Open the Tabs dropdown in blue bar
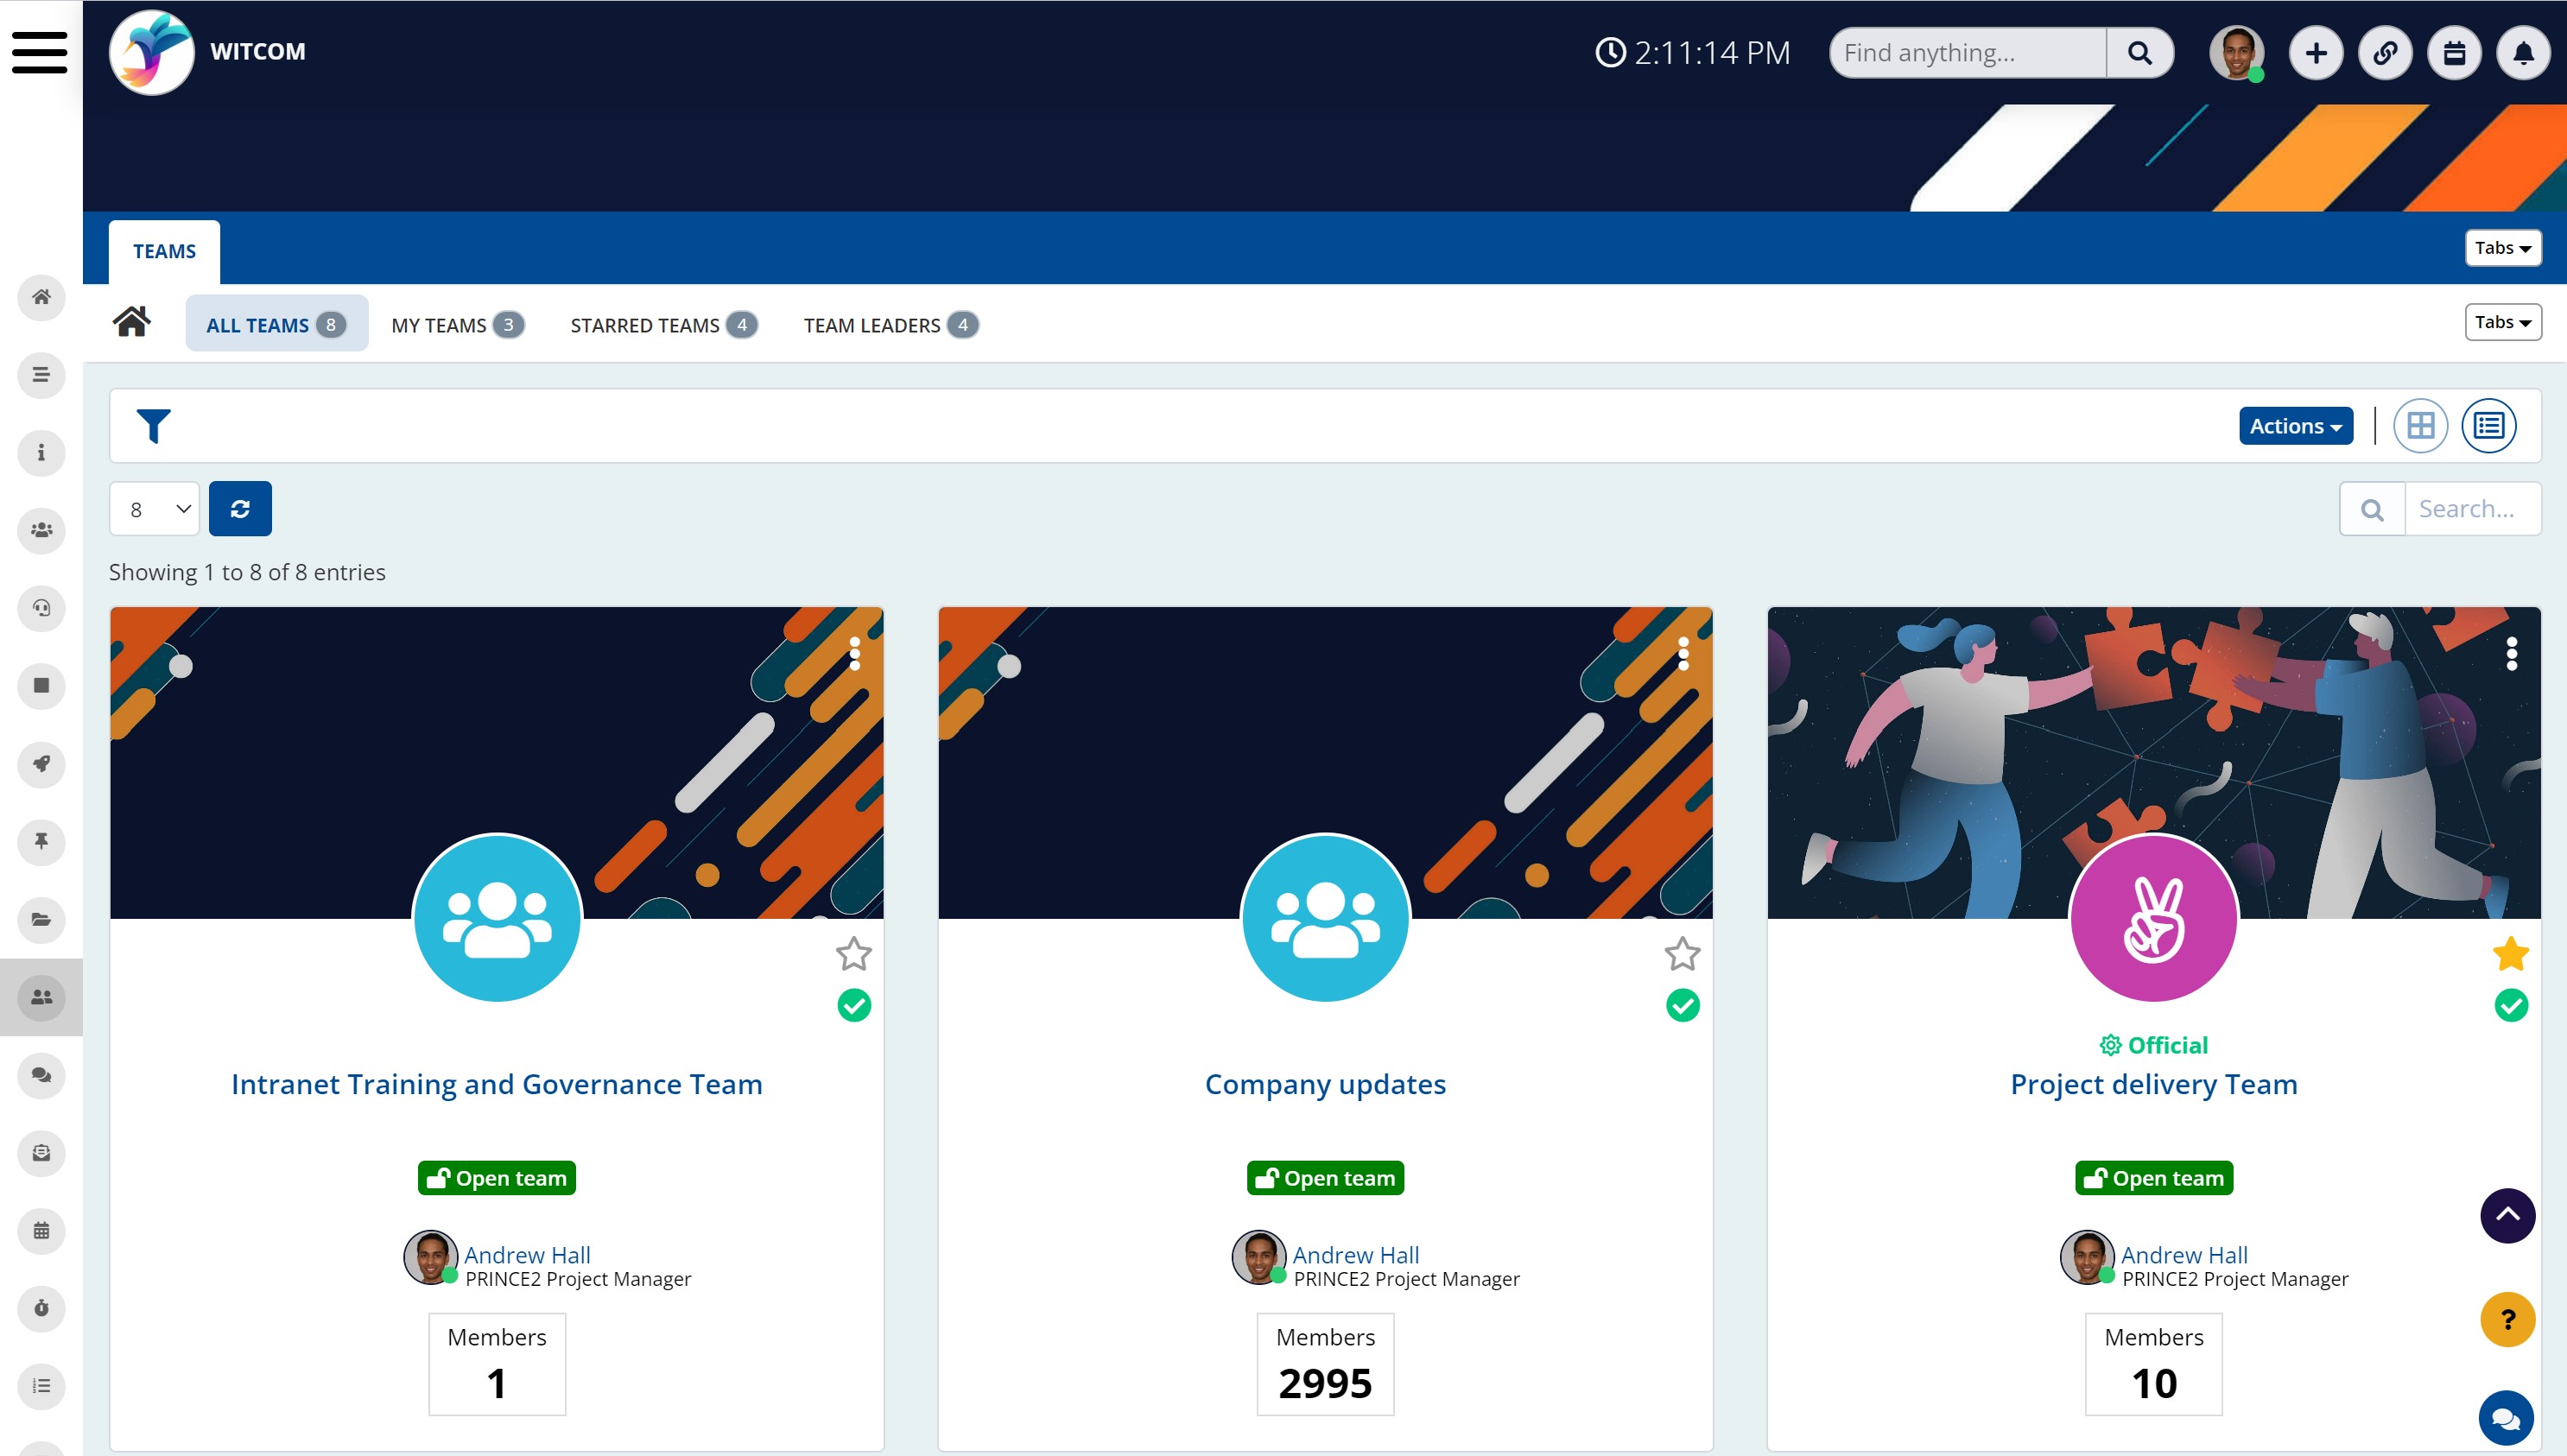Screen dimensions: 2567x1456 (x=2502, y=248)
